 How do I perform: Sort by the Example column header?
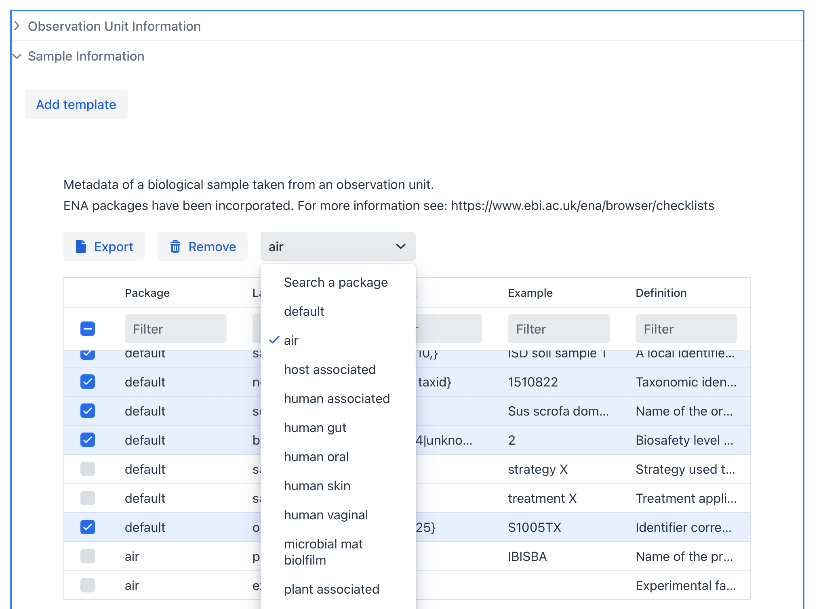530,293
